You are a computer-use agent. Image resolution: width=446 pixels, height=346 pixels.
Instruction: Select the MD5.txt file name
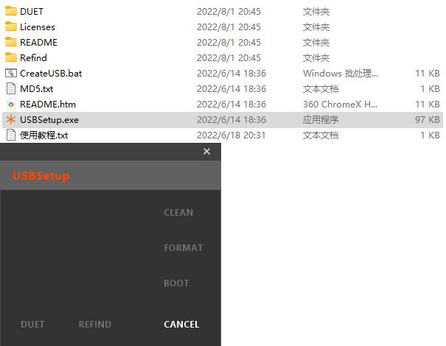[x=37, y=88]
